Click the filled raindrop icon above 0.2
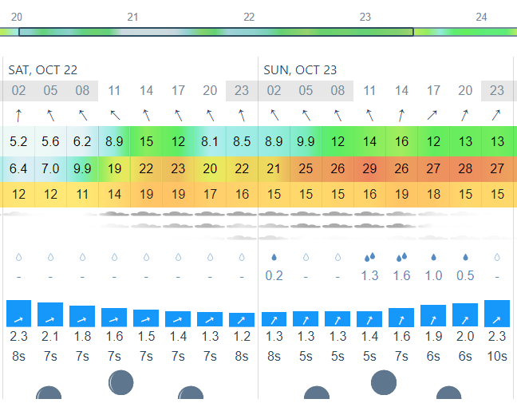Image resolution: width=517 pixels, height=403 pixels. [274, 257]
